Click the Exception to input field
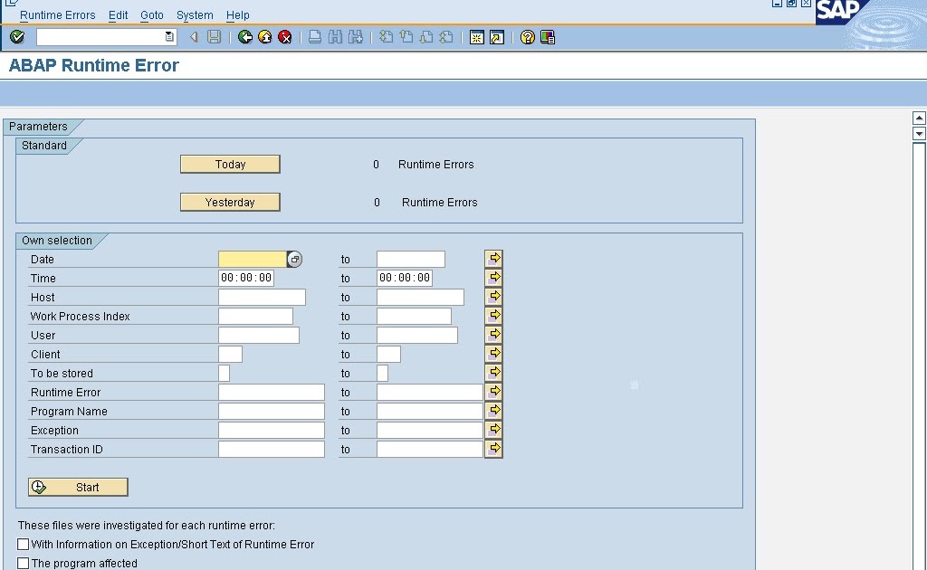The width and height of the screenshot is (927, 570). (x=430, y=430)
